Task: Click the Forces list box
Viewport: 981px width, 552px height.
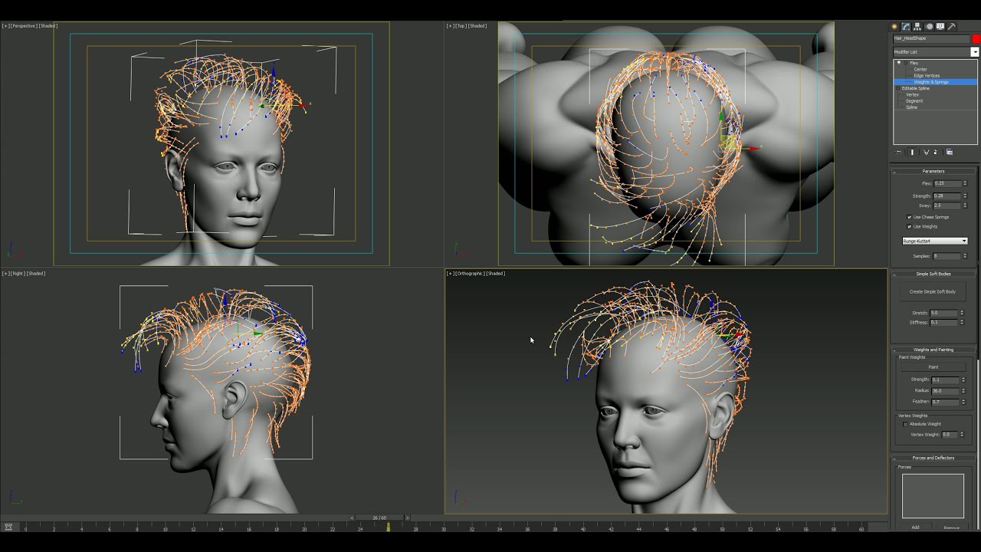Action: tap(933, 496)
